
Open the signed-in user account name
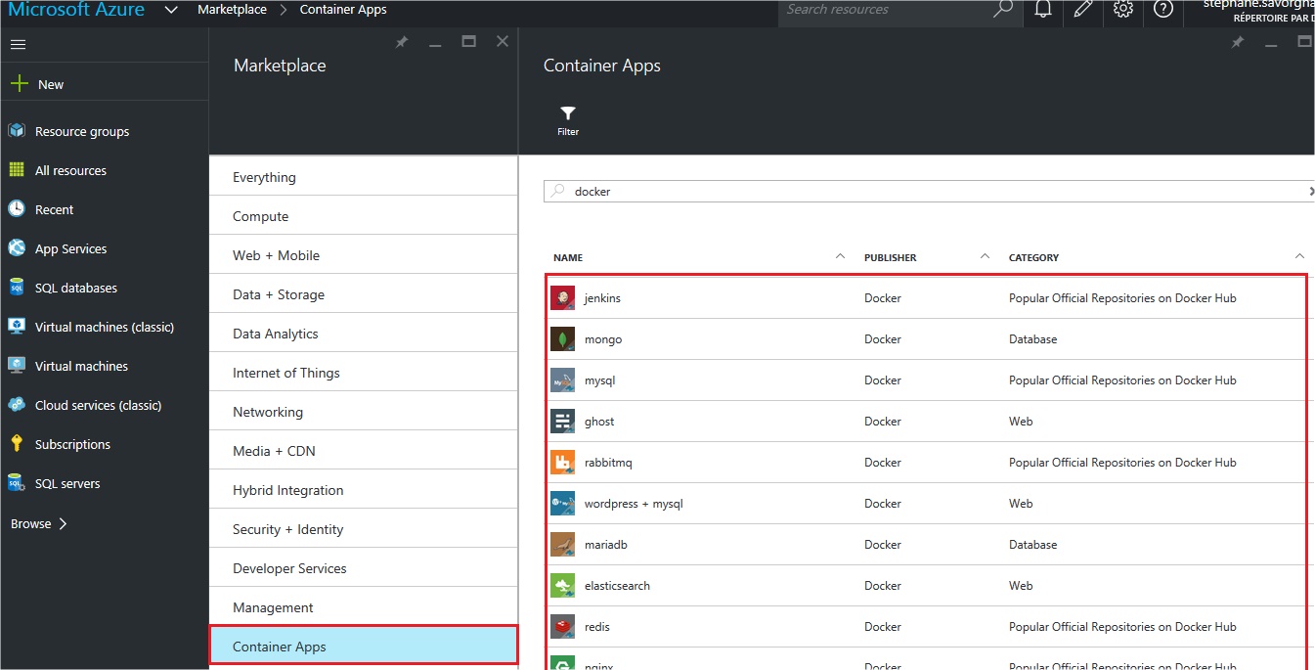1258,5
